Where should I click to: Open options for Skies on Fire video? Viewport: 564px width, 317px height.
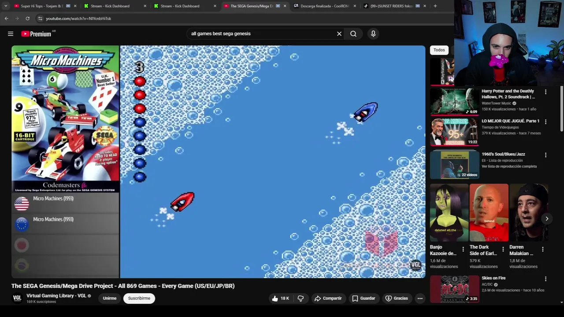click(x=545, y=279)
